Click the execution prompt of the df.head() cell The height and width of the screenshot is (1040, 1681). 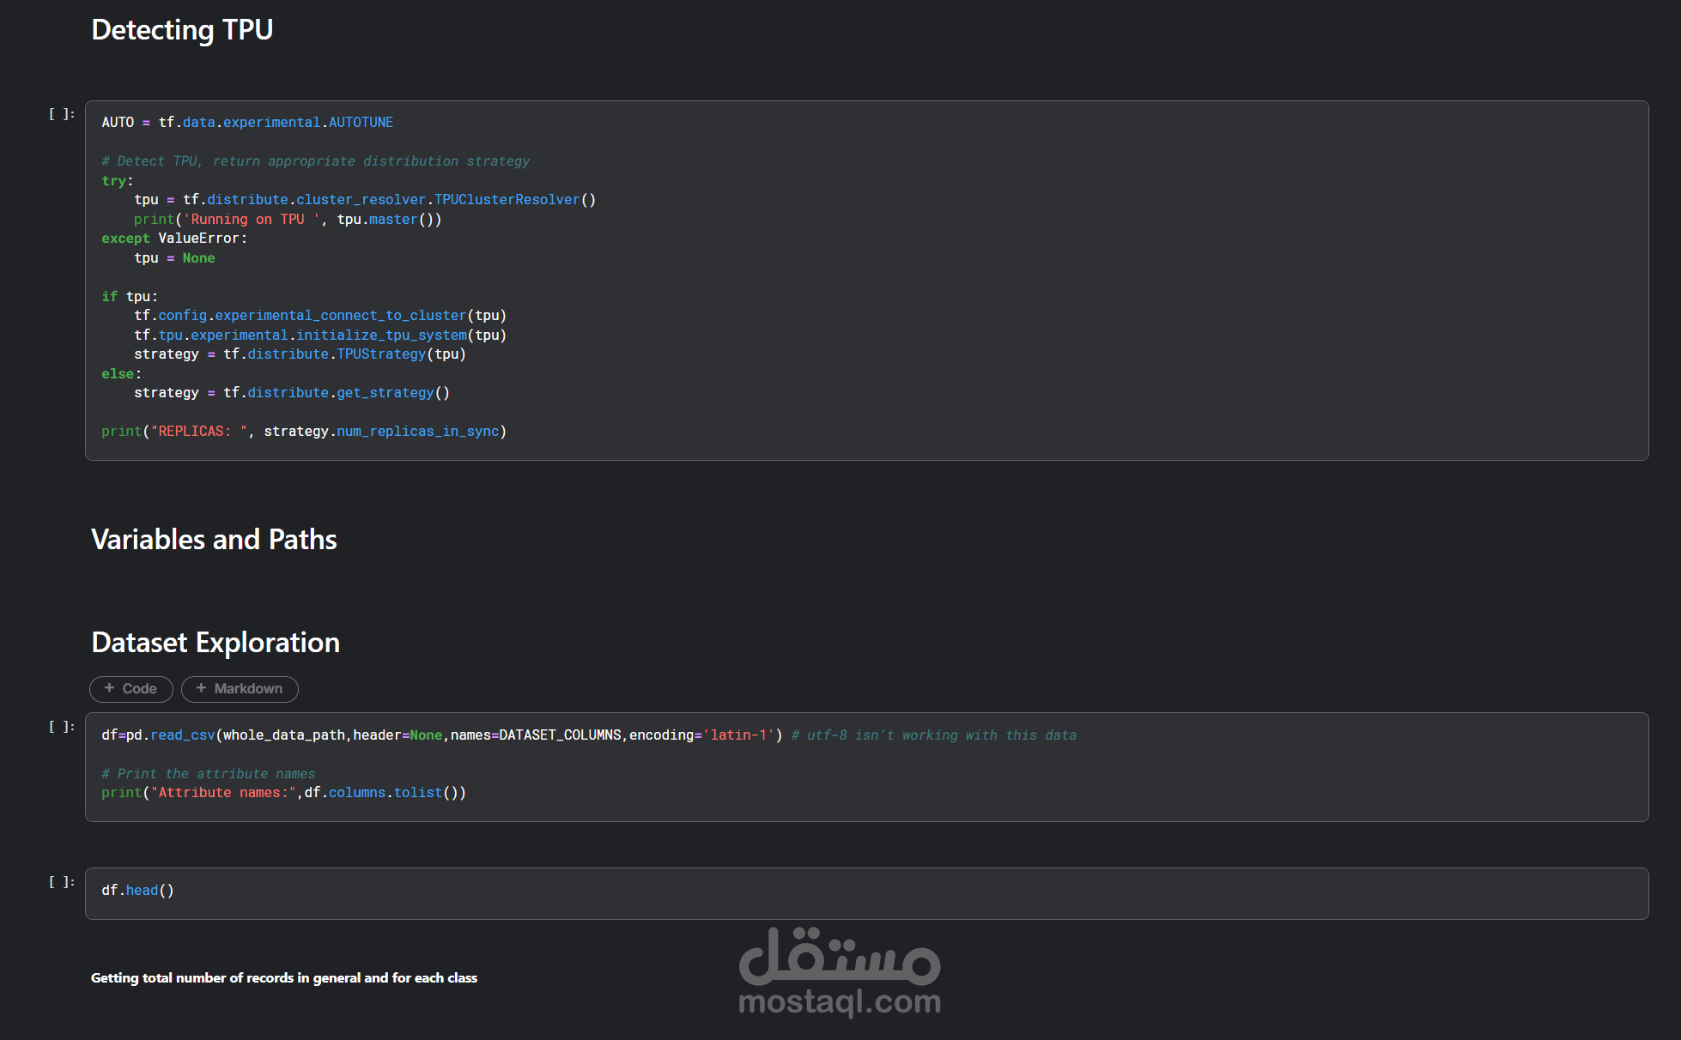pos(62,881)
